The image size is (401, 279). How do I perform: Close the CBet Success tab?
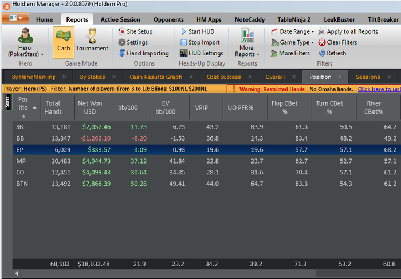tap(250, 77)
